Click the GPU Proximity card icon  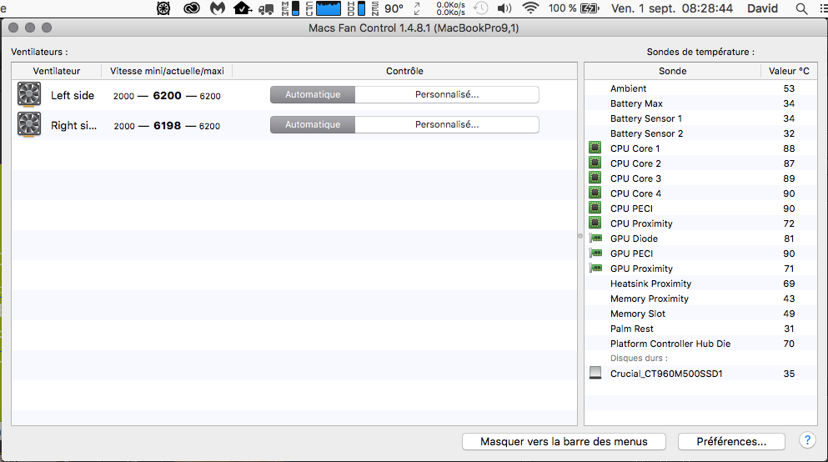click(x=595, y=269)
